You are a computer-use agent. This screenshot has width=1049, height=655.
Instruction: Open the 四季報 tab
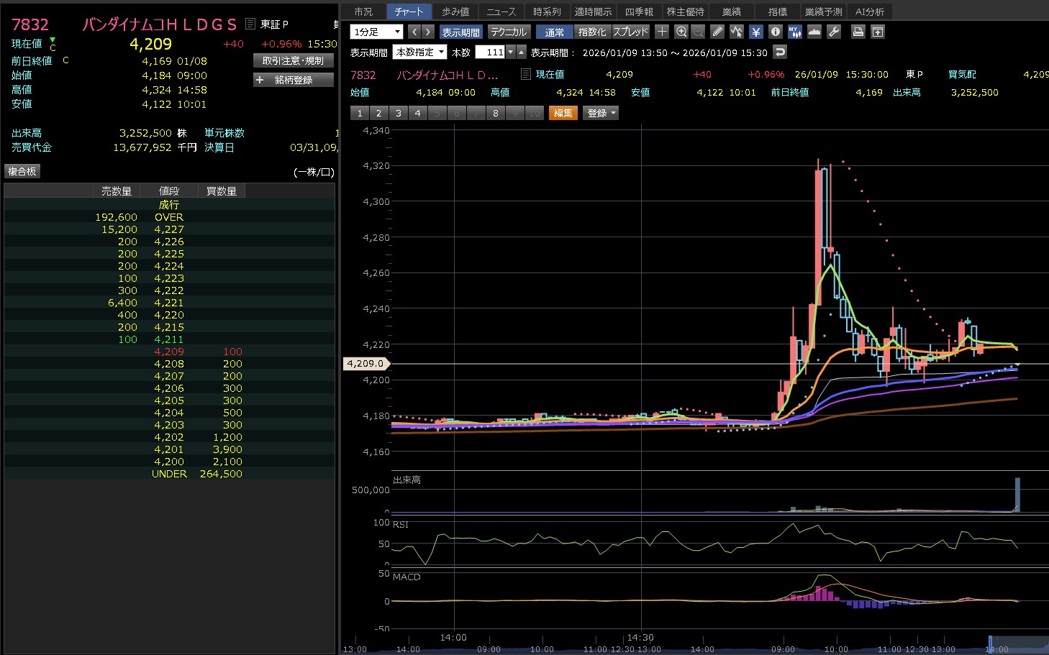[x=639, y=12]
